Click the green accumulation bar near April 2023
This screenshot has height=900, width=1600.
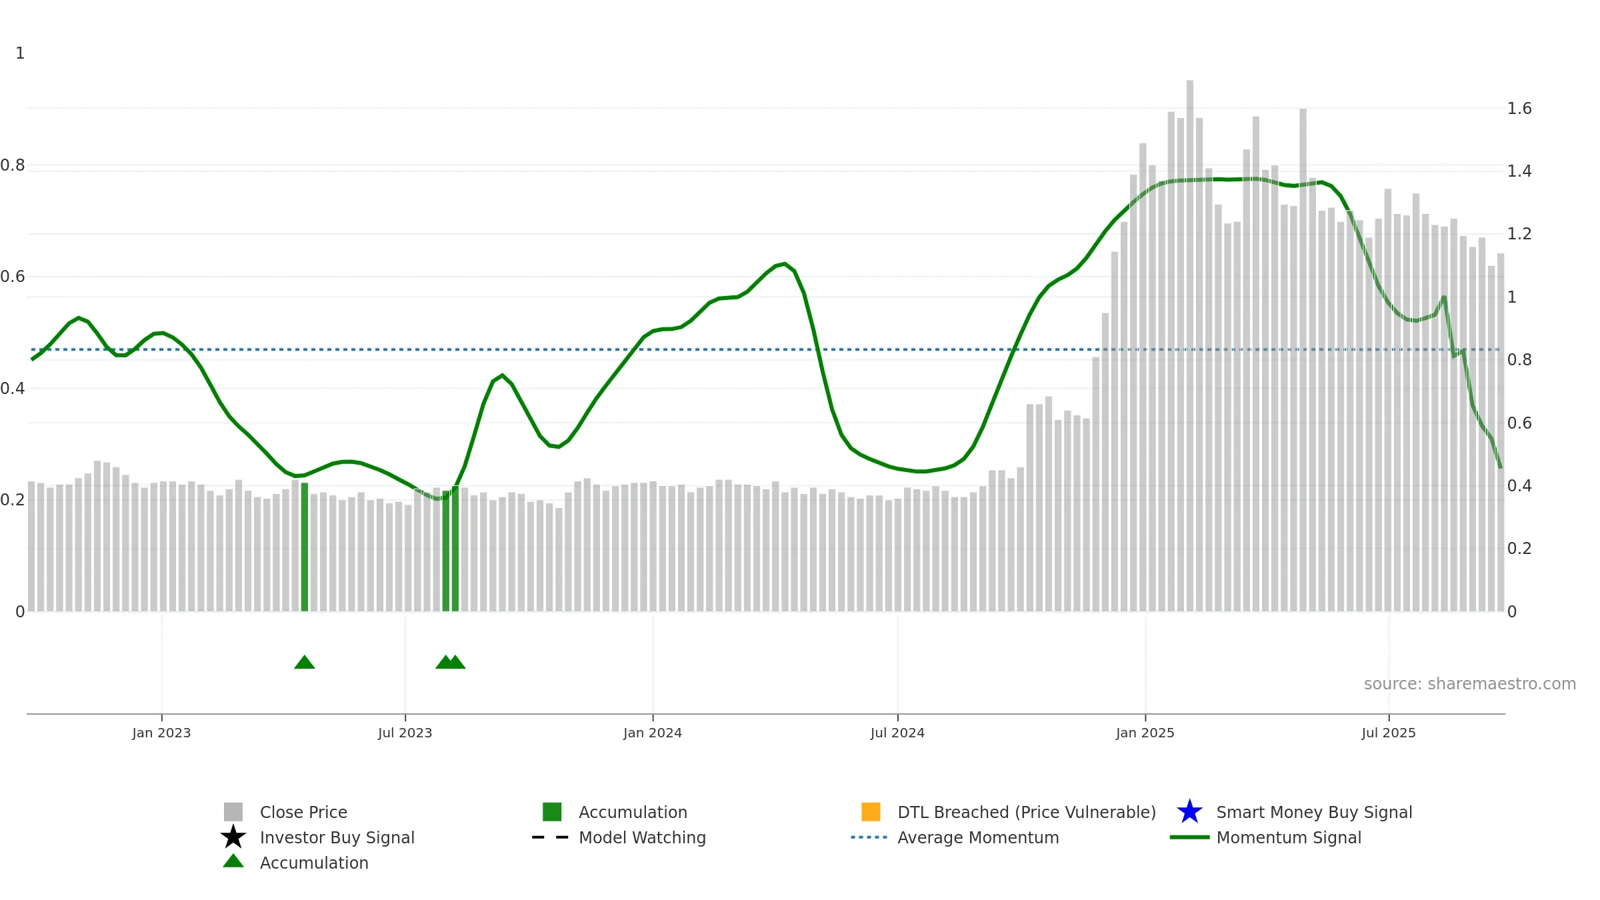click(305, 547)
